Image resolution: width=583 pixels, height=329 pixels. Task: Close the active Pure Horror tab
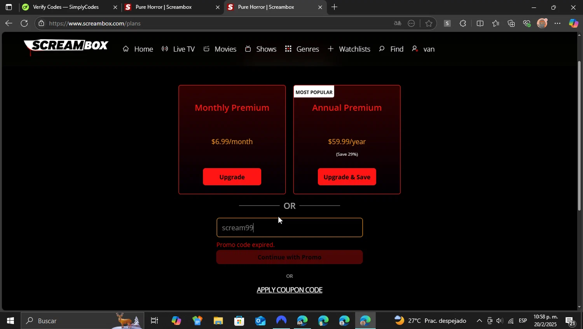pyautogui.click(x=320, y=7)
